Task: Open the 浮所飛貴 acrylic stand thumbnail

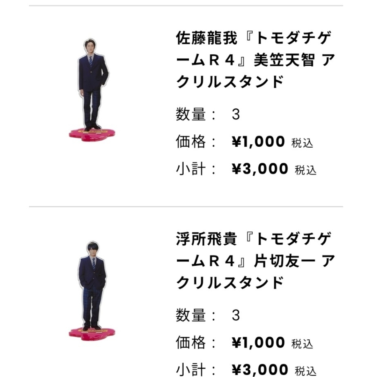Action: 92,291
